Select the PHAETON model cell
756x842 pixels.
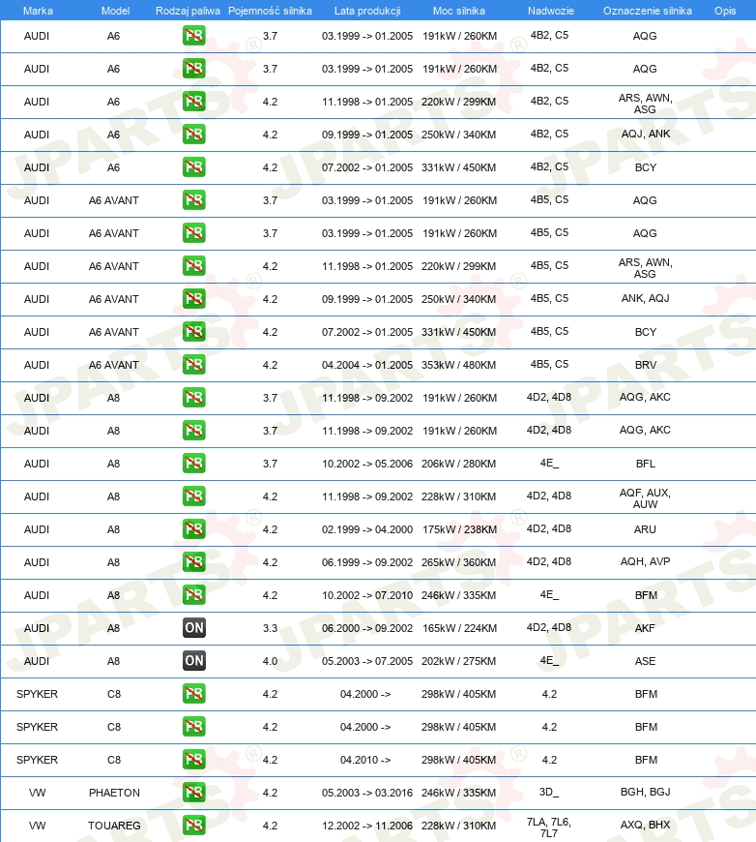[114, 793]
